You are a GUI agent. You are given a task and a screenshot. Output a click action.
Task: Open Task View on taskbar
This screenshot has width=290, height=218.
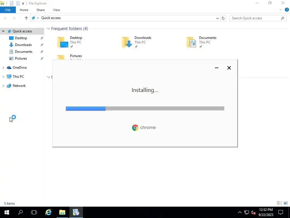pos(34,212)
